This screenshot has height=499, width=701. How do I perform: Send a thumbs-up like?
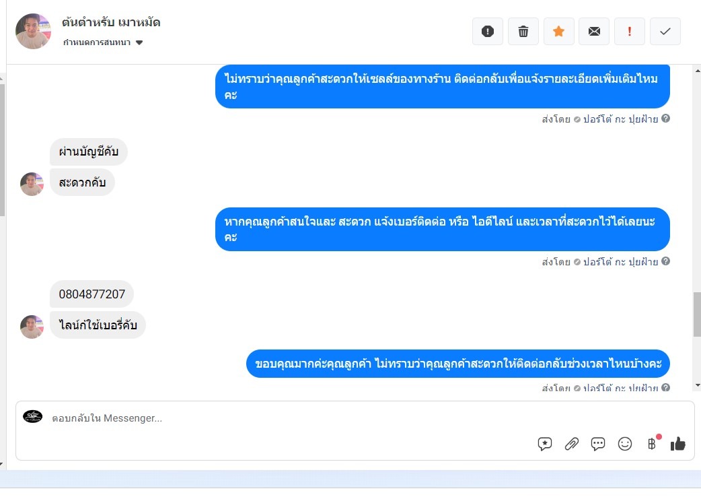[x=677, y=444]
